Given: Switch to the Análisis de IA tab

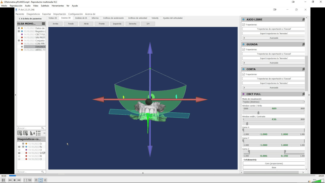Looking at the screenshot, I should (81, 18).
